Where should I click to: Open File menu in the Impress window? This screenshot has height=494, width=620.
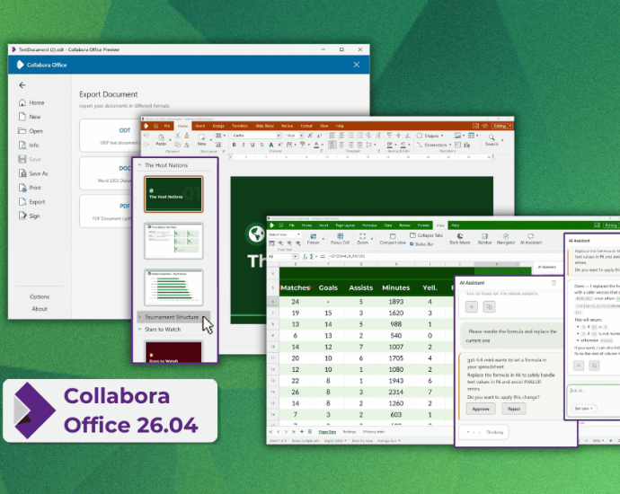point(167,126)
